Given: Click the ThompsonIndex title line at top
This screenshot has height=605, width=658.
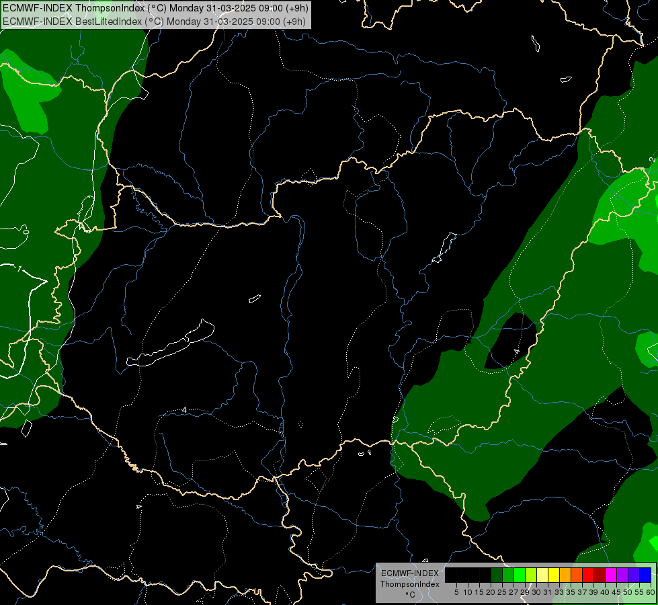Looking at the screenshot, I should 156,7.
